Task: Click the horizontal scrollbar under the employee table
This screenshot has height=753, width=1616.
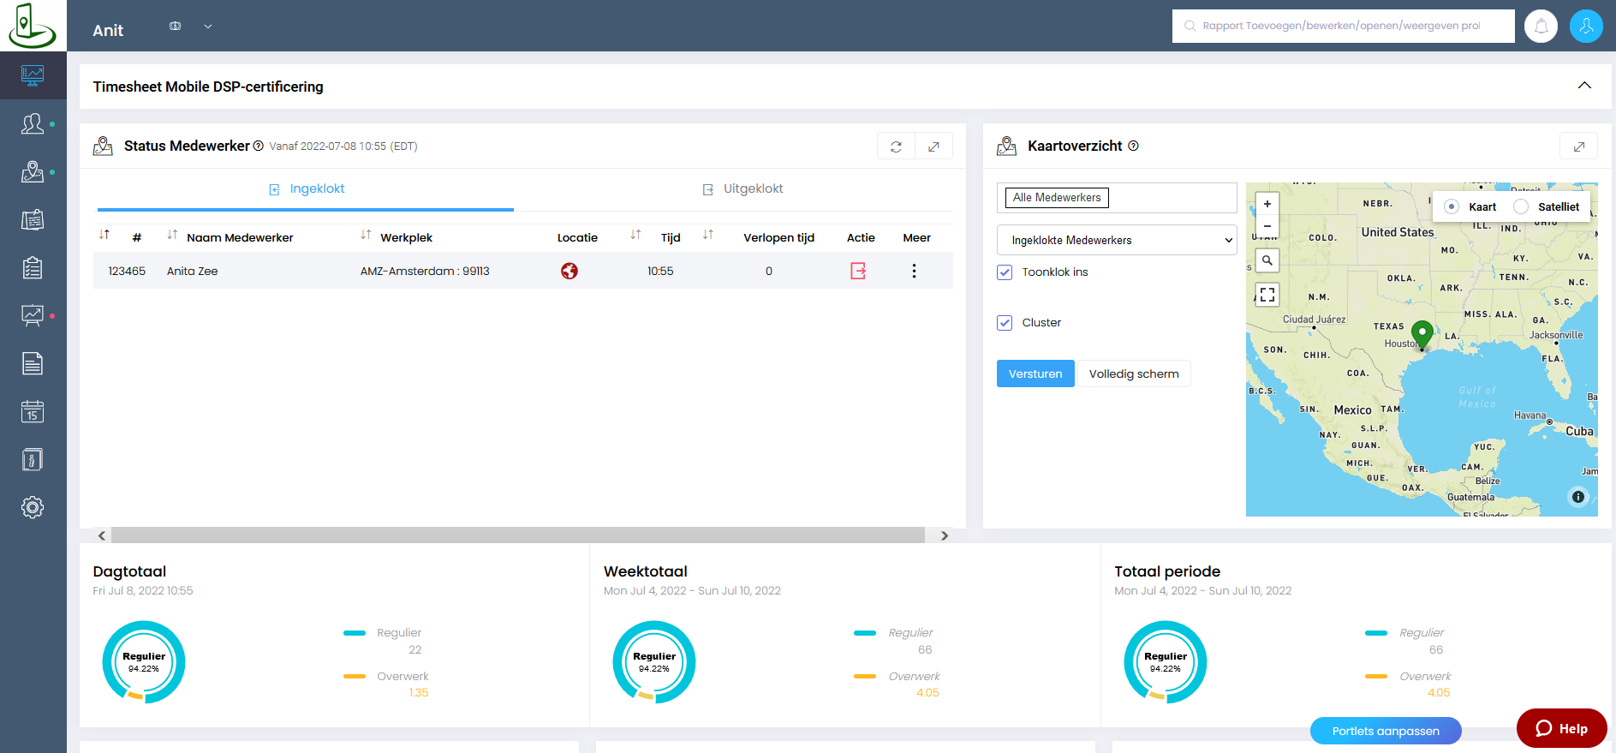Action: pyautogui.click(x=517, y=535)
